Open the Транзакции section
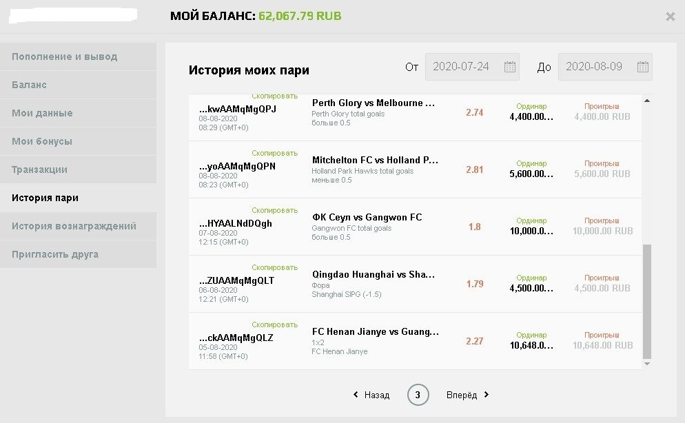The width and height of the screenshot is (685, 423). click(39, 169)
